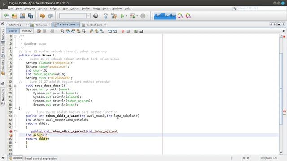Click the Comment icon in the editor toolbar

point(135,31)
